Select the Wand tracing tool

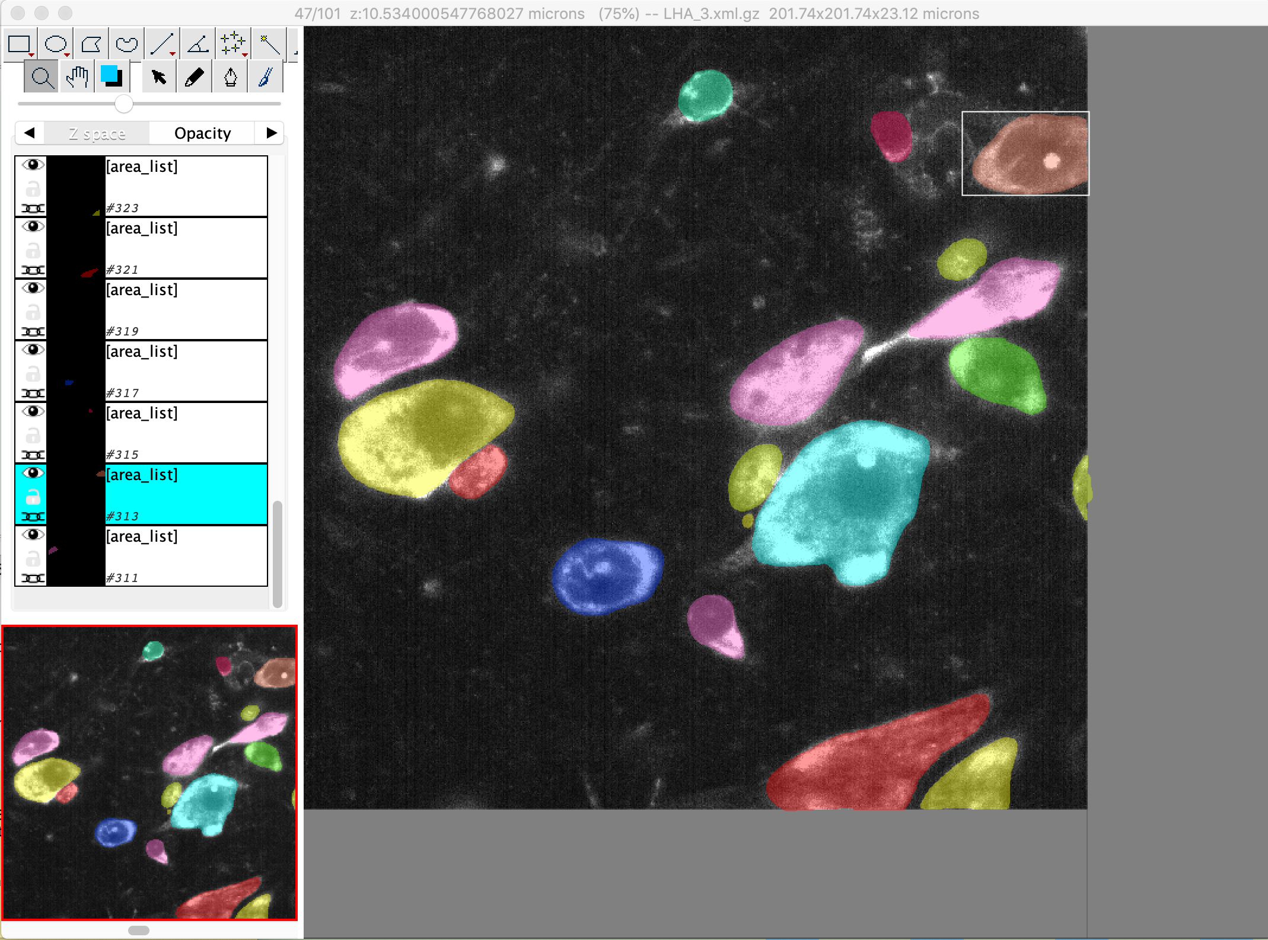pos(269,44)
